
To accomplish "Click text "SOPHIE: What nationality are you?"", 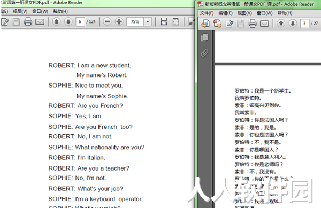I will [x=96, y=147].
